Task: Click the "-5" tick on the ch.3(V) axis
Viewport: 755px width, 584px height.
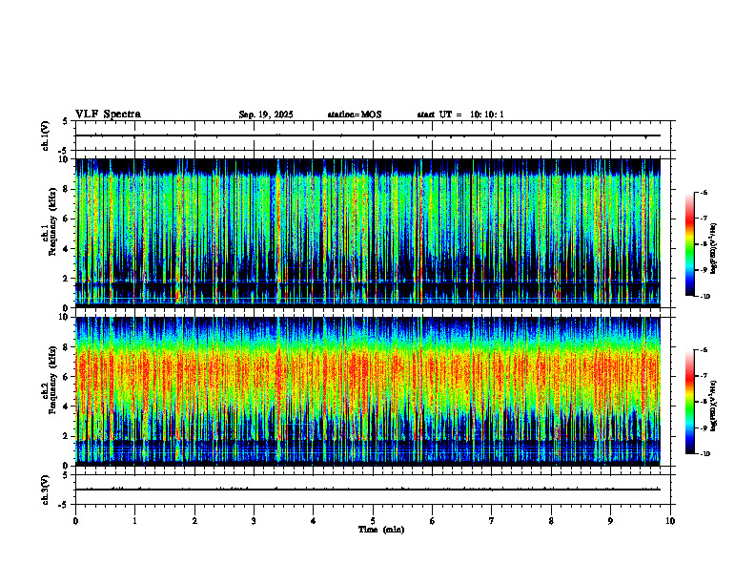Action: [64, 505]
